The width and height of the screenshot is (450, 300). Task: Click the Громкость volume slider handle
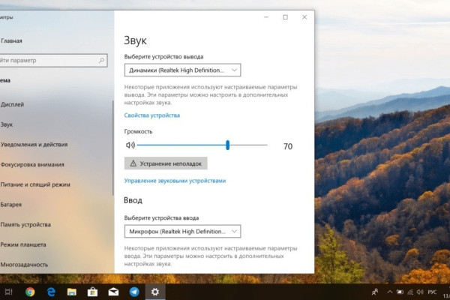[x=227, y=145]
